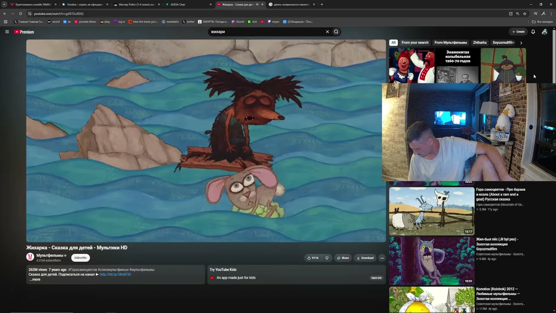
Task: Click the Жихарка video player
Action: (x=206, y=141)
